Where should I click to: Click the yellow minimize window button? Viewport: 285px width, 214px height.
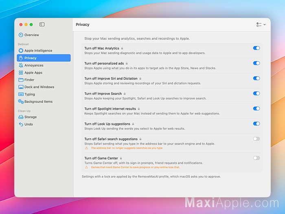point(26,24)
